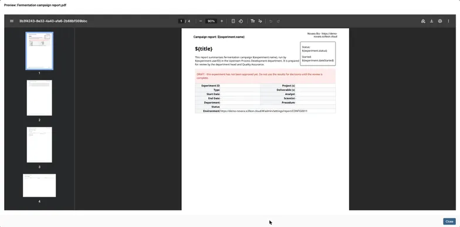This screenshot has height=227, width=460.
Task: Download the PDF file
Action: point(432,21)
